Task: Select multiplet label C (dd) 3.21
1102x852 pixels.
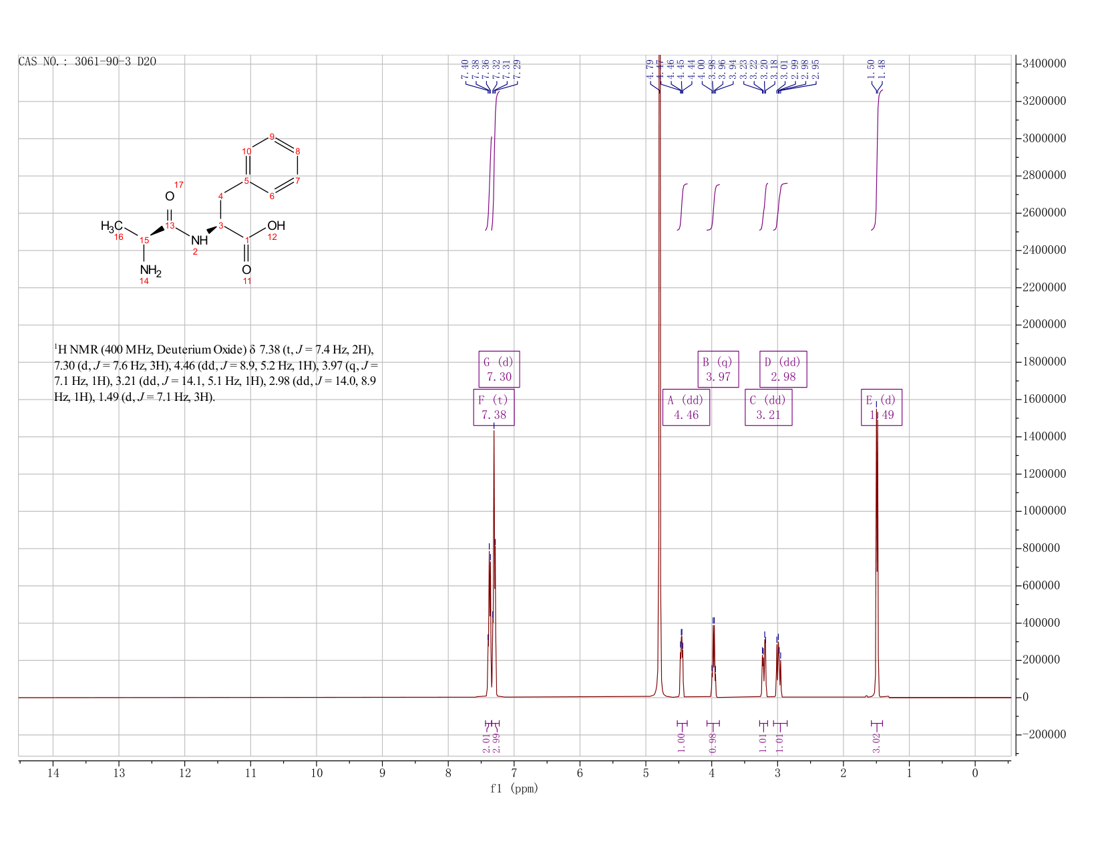Action: click(768, 407)
